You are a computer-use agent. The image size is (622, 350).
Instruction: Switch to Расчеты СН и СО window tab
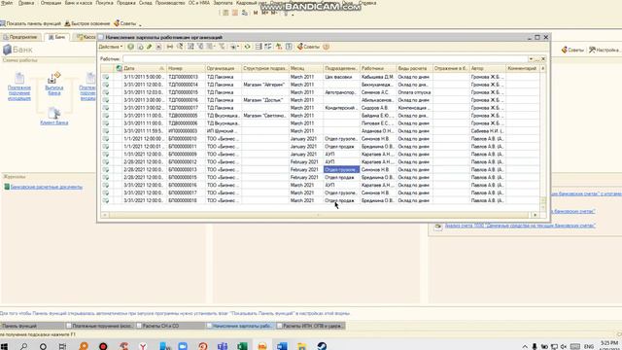click(x=170, y=326)
